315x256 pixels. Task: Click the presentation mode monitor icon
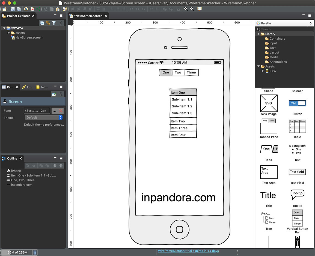(x=200, y=9)
